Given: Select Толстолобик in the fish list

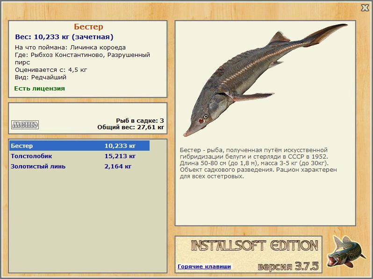Looking at the screenshot, I should (x=31, y=156).
